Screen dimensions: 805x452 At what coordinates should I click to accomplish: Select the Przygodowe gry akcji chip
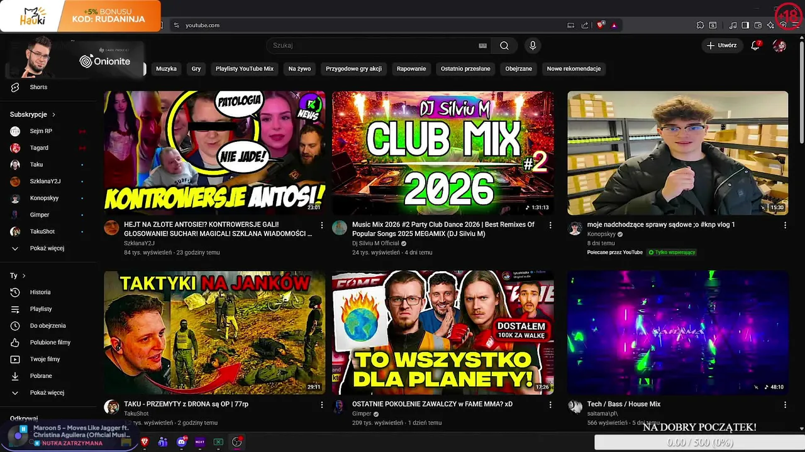pos(353,69)
